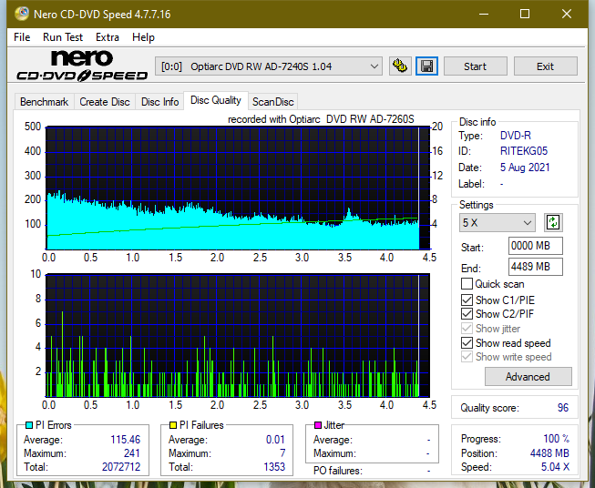
Task: Open the Extra menu
Action: point(108,37)
